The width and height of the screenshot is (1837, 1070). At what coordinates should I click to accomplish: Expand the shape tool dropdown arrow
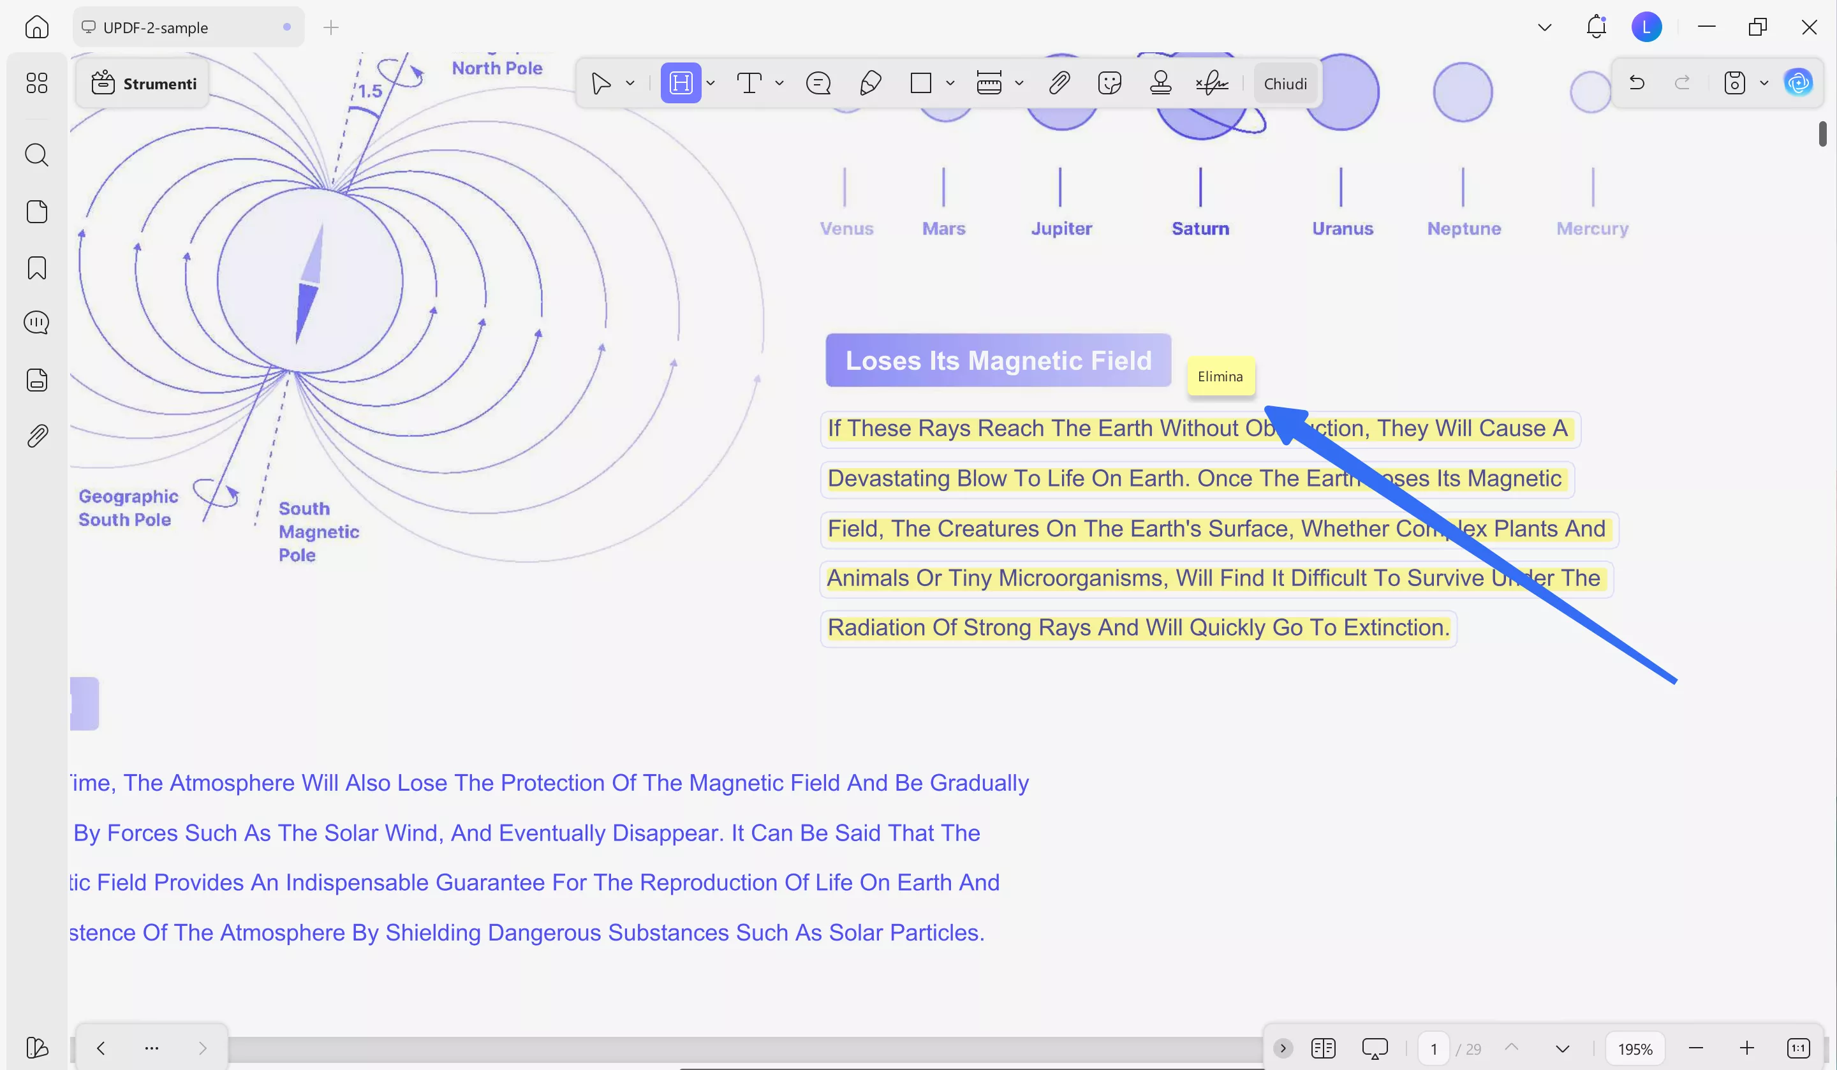tap(950, 83)
